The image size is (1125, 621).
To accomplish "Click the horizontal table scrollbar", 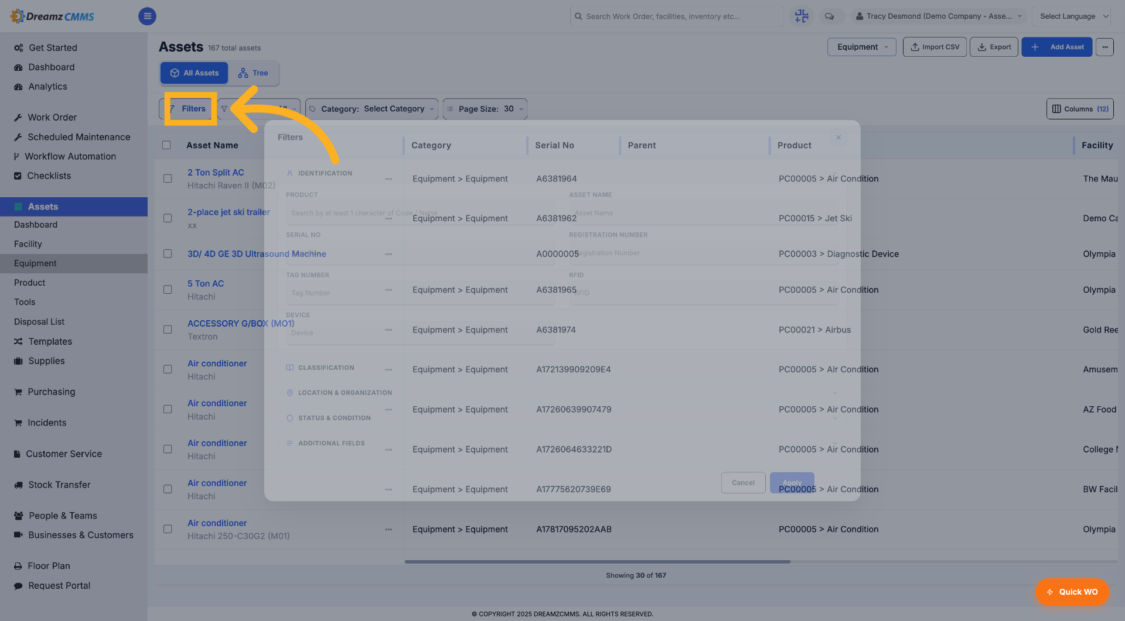I will click(597, 562).
